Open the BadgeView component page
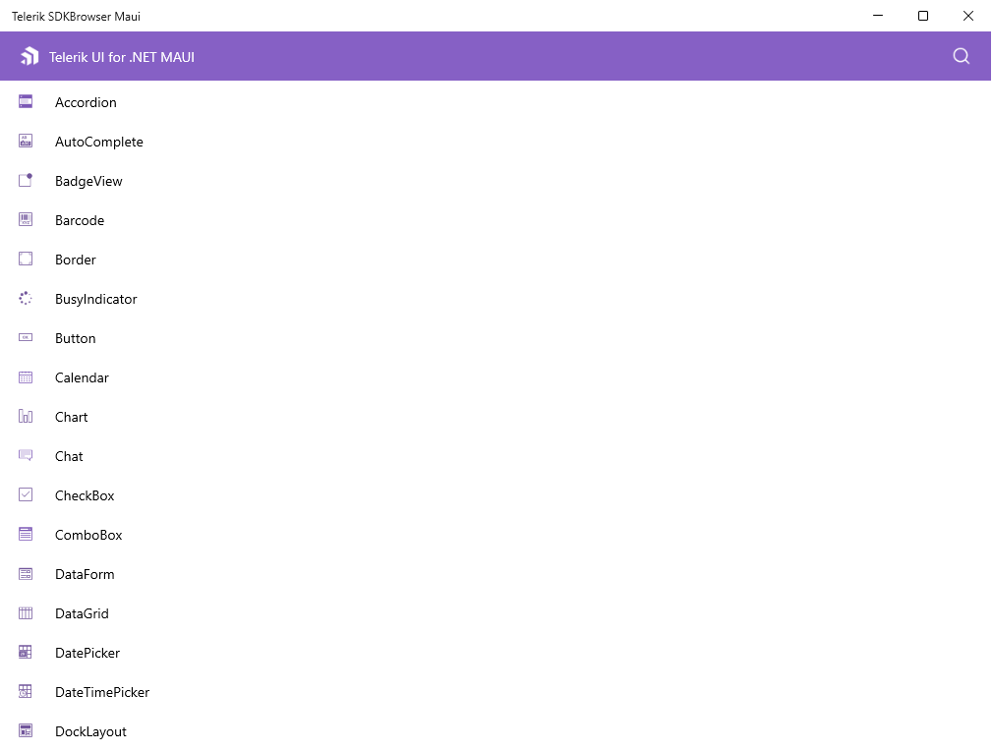The image size is (993, 752). [x=88, y=180]
